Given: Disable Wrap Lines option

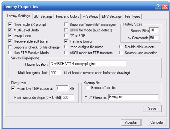Looking at the screenshot, I should click(x=10, y=36).
